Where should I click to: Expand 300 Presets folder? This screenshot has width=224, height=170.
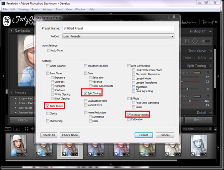pos(16,108)
